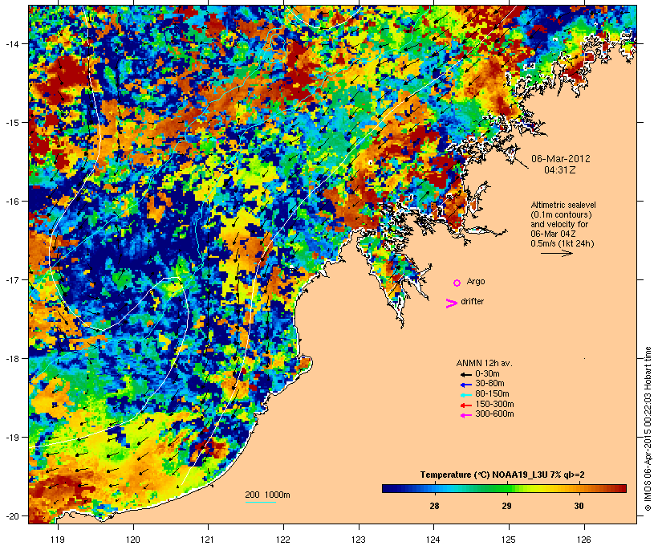Click the magenta 300-600m arrow legend icon
Viewport: 658px width, 546px height.
[x=465, y=415]
